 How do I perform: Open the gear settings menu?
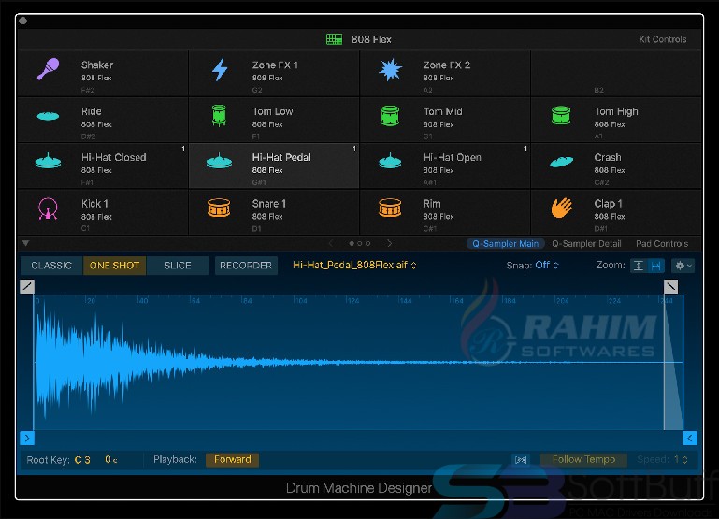point(683,266)
